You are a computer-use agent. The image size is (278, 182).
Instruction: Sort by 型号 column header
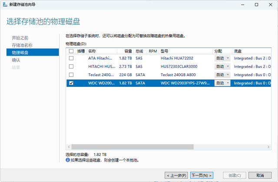tap(185, 51)
